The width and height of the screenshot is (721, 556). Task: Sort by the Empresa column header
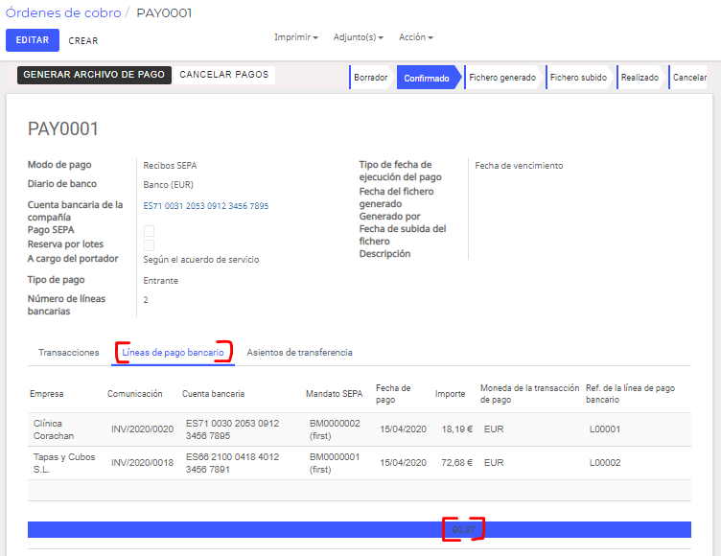coord(46,394)
